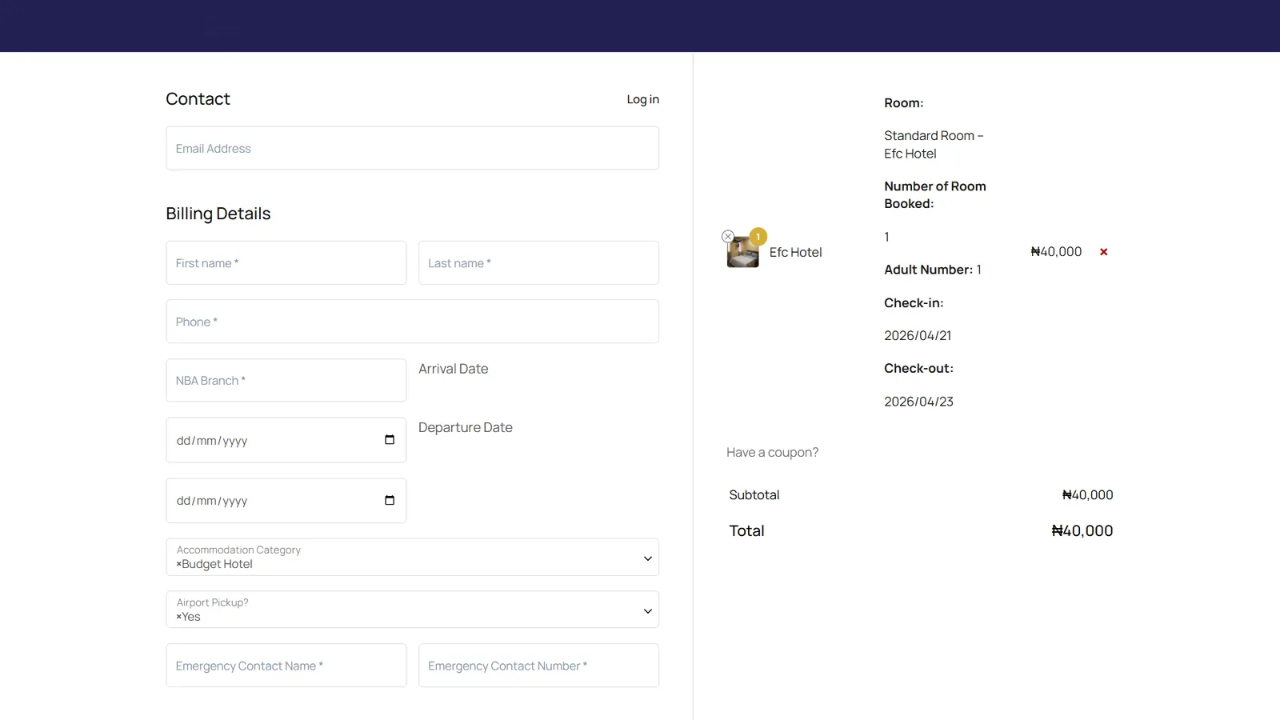Focus the Emergency Contact Name field

coord(286,666)
